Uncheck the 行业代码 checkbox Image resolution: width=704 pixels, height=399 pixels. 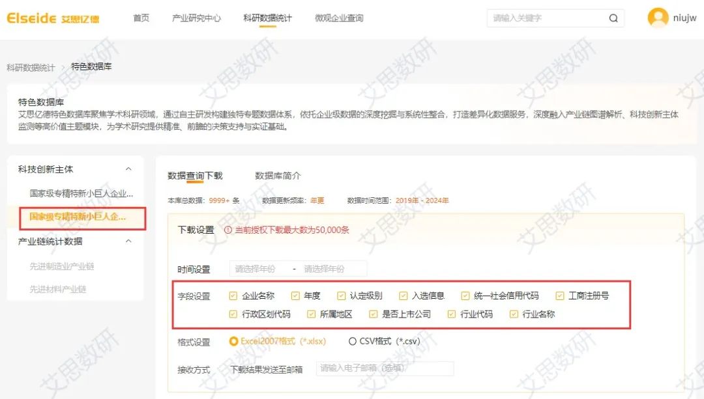point(452,314)
